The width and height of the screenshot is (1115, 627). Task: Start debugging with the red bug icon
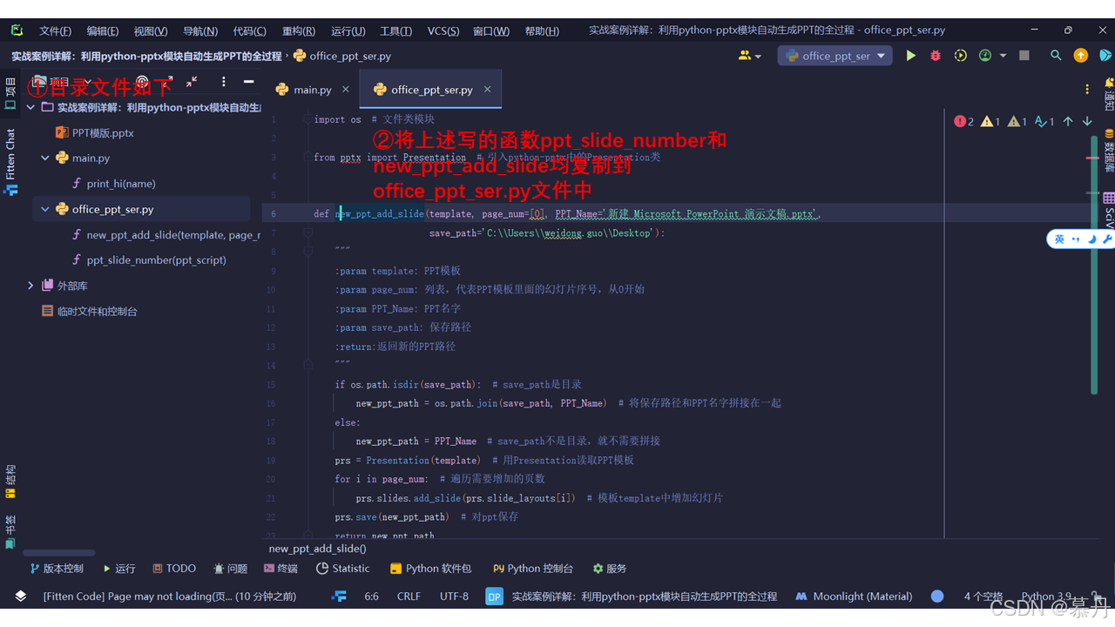tap(936, 56)
